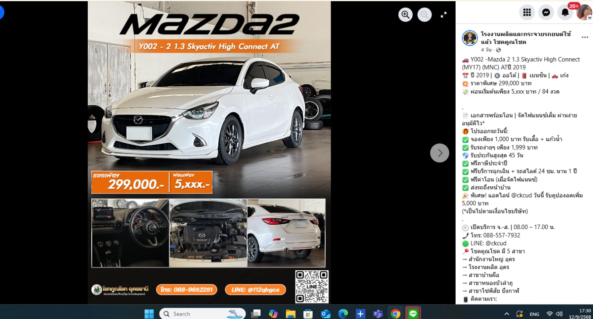Open the post options three-dot menu
Viewport: 593px width, 319px height.
(x=585, y=37)
